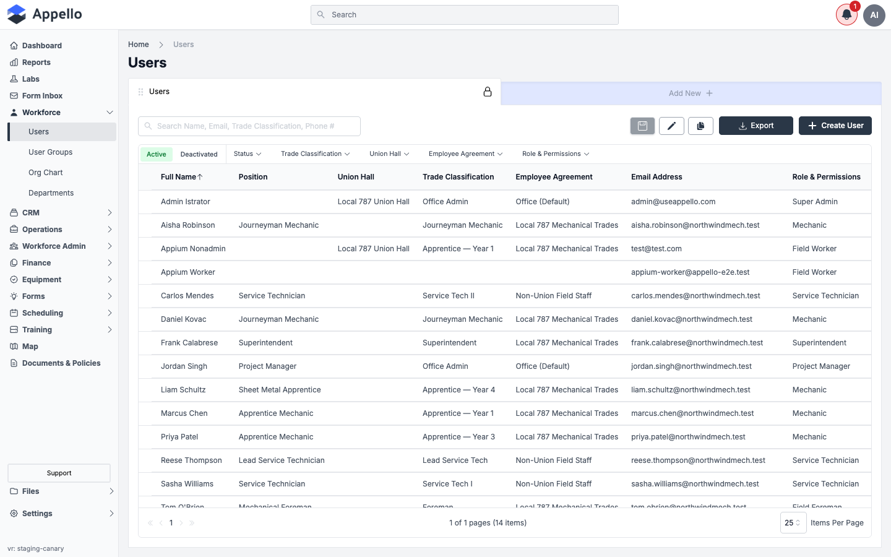Go to next page arrow
Viewport: 891px width, 557px height.
[181, 523]
